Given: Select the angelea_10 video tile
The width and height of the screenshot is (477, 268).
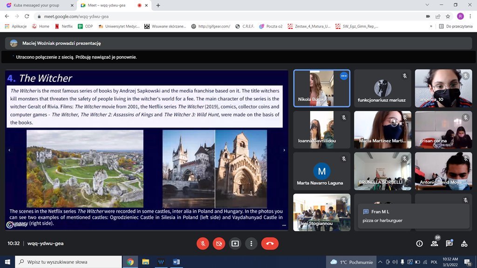Looking at the screenshot, I should (x=443, y=88).
